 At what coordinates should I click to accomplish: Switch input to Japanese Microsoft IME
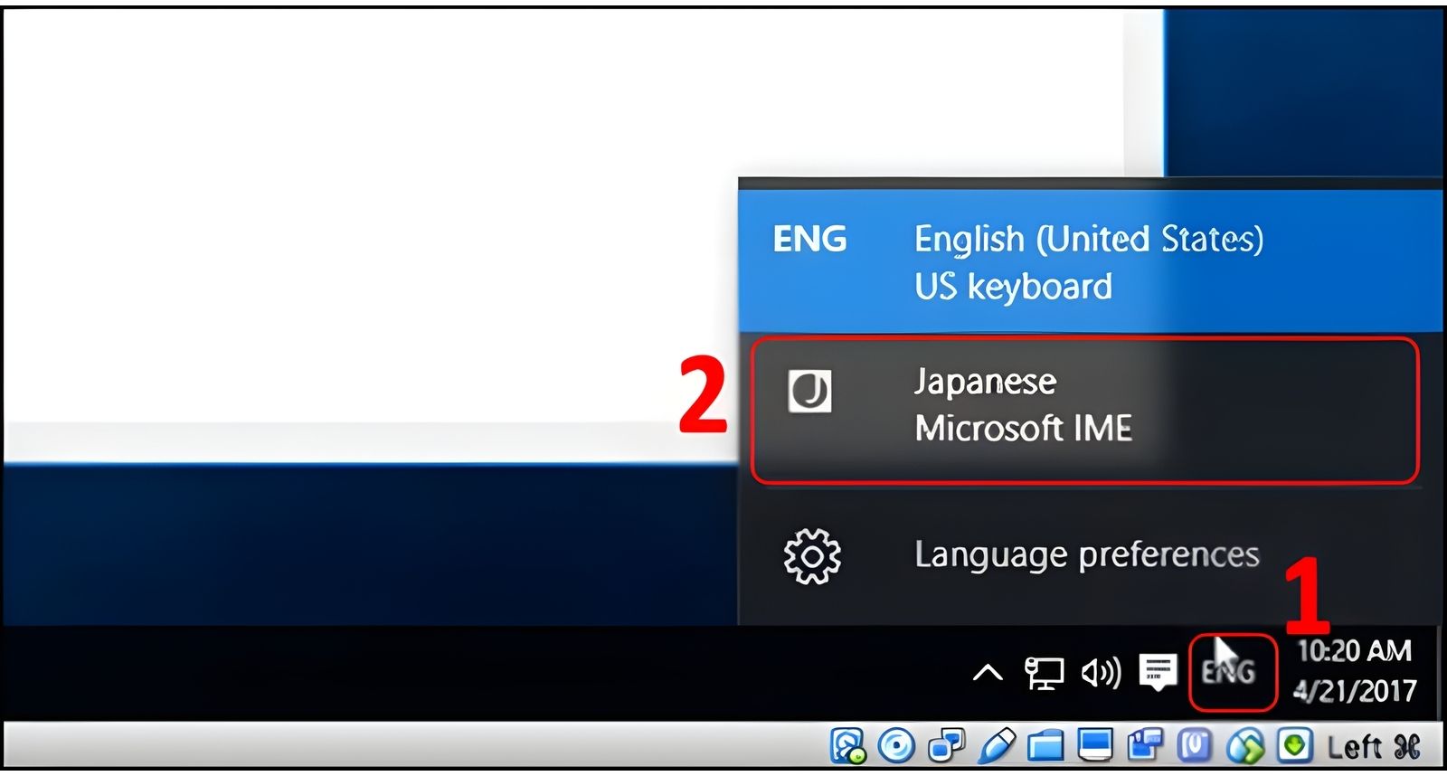coord(1084,410)
